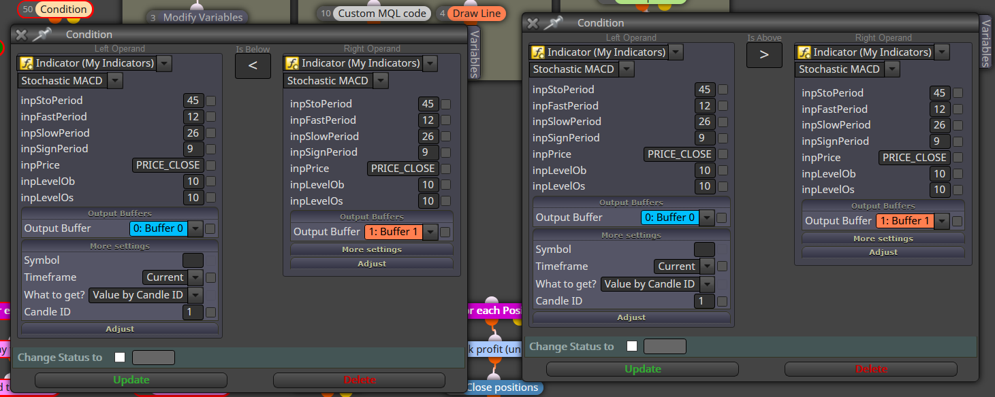Open Stochastic MACD dropdown in left dialog's Right Operand
The height and width of the screenshot is (397, 995).
381,81
